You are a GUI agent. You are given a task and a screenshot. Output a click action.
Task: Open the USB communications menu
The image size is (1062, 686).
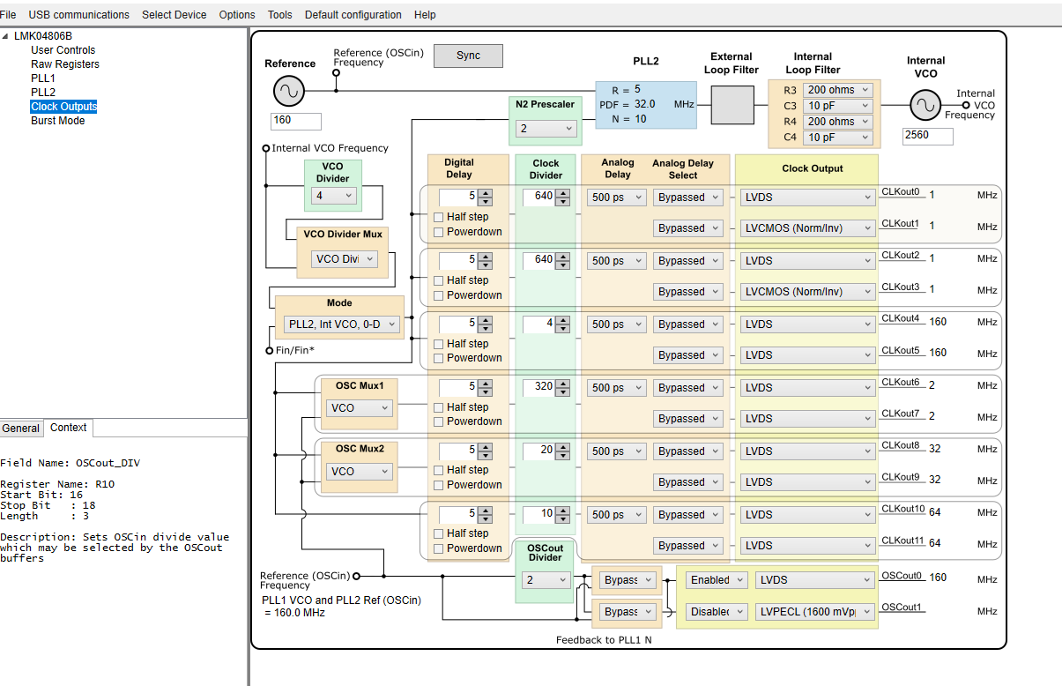click(x=78, y=15)
